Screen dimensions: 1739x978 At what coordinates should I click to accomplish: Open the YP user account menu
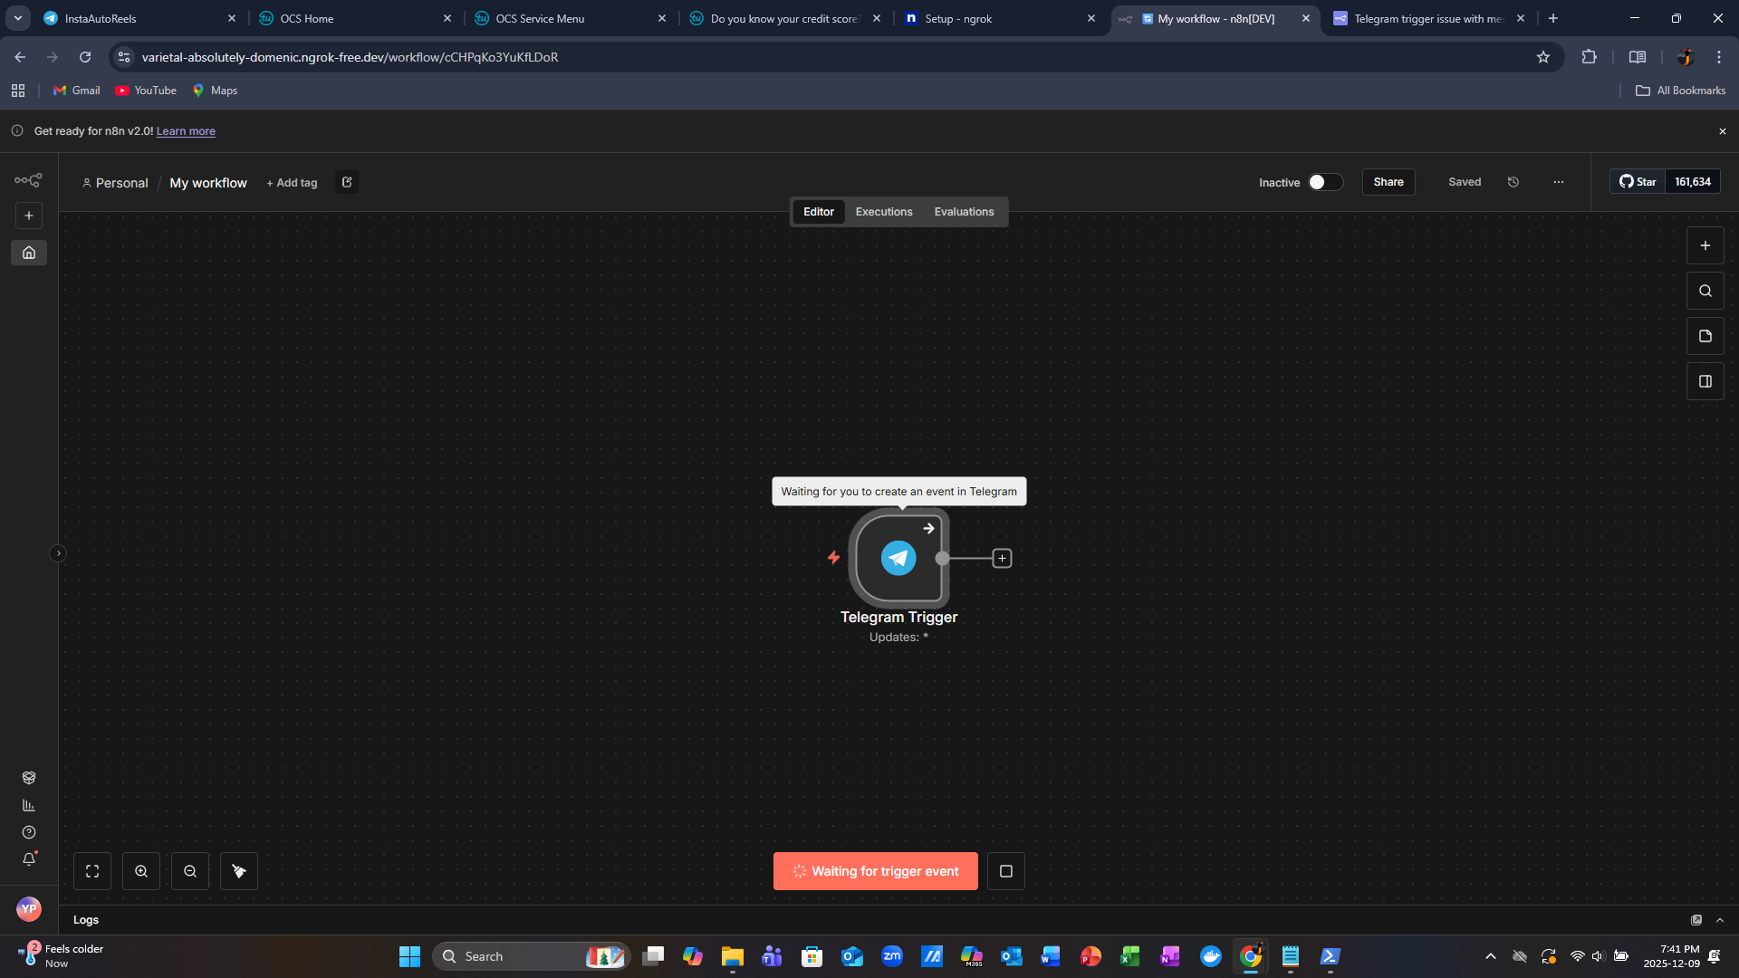tap(28, 908)
